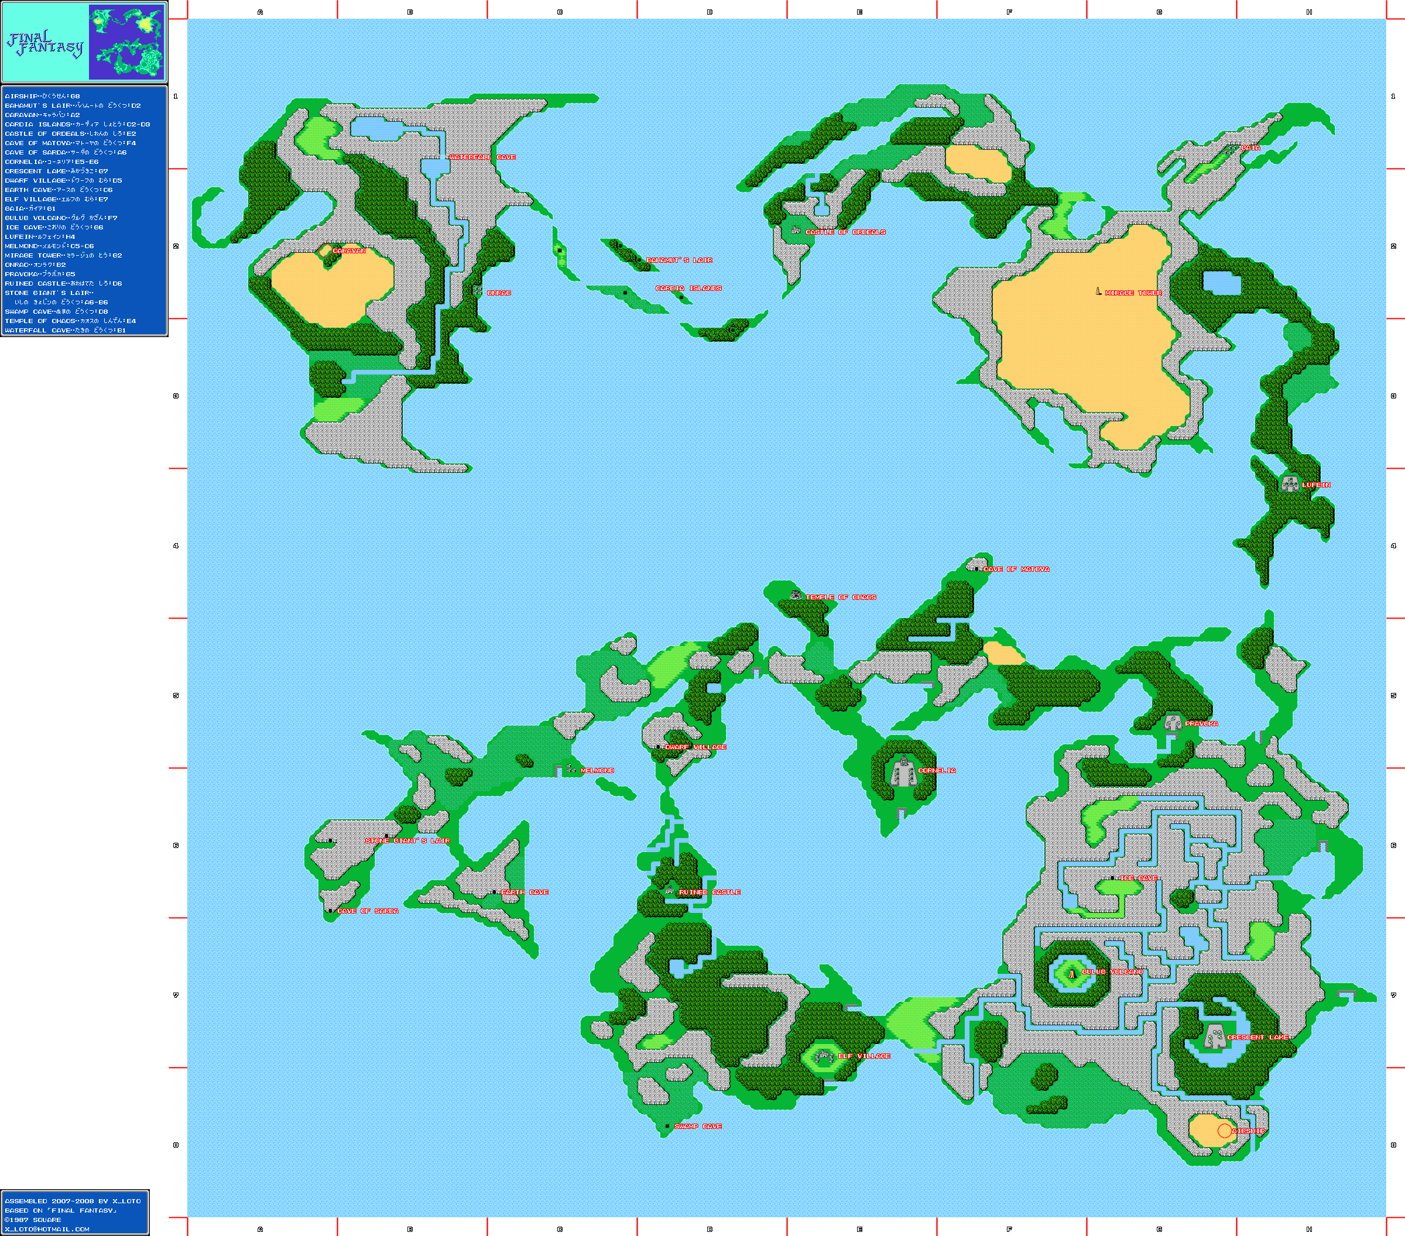Click the legend row 'ICE CAVE…G6'
The image size is (1405, 1236).
(x=54, y=226)
